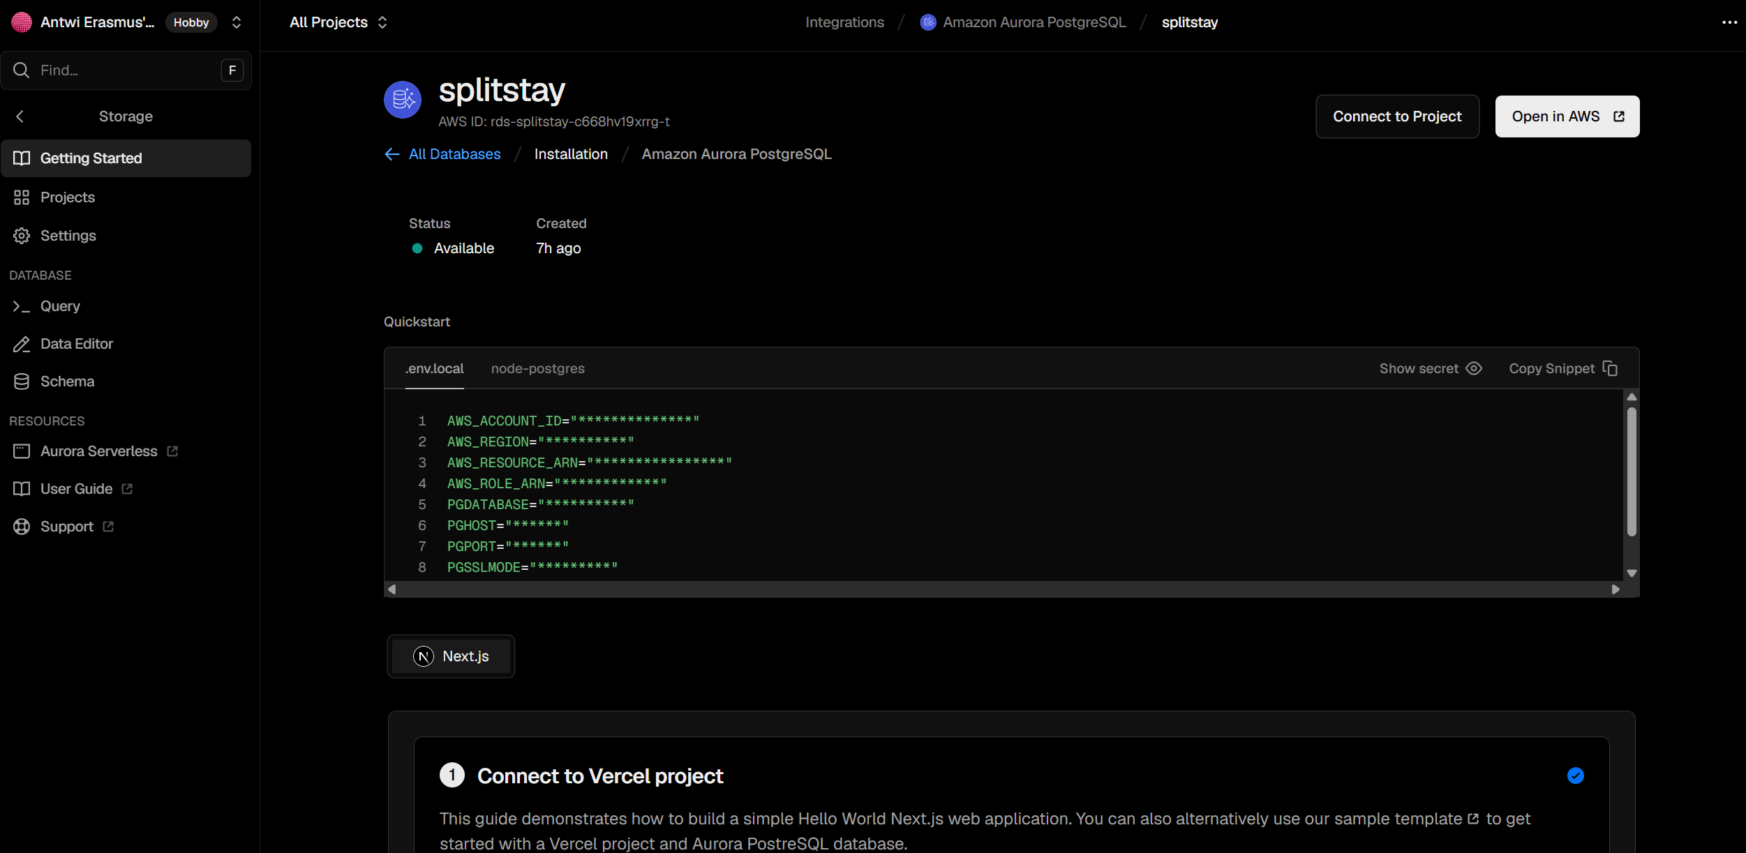Click the Find search field
Viewport: 1746px width, 853px height.
[126, 70]
